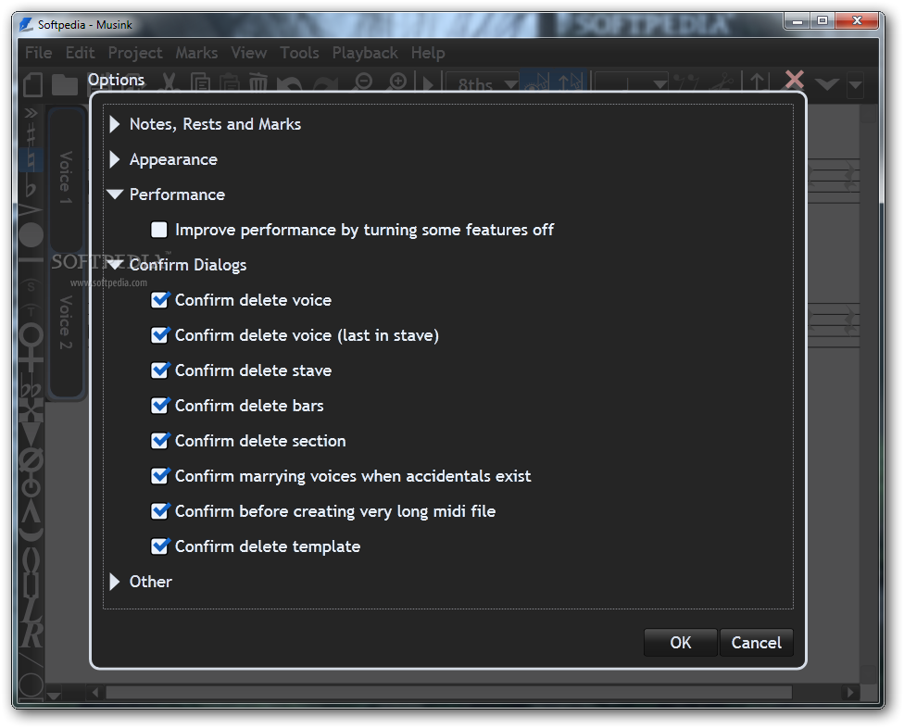
Task: Expand the Appearance section
Action: [x=115, y=159]
